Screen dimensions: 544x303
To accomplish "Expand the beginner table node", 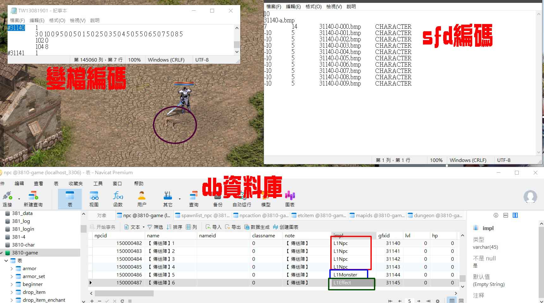I will point(12,284).
